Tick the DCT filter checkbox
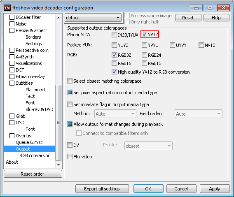 tap(12, 70)
